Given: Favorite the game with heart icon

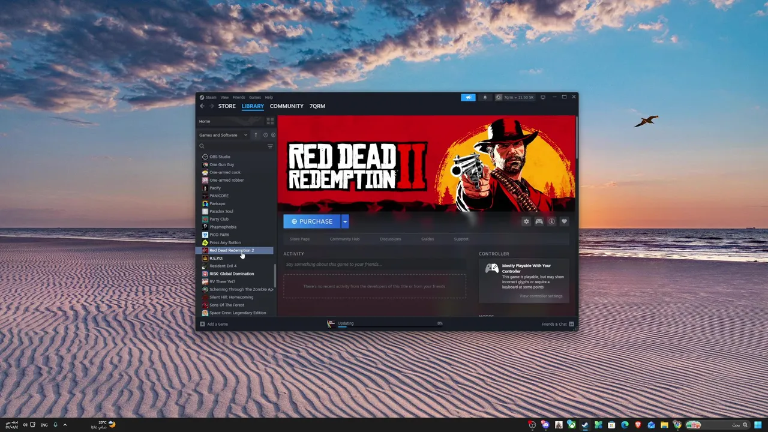Looking at the screenshot, I should pyautogui.click(x=564, y=221).
